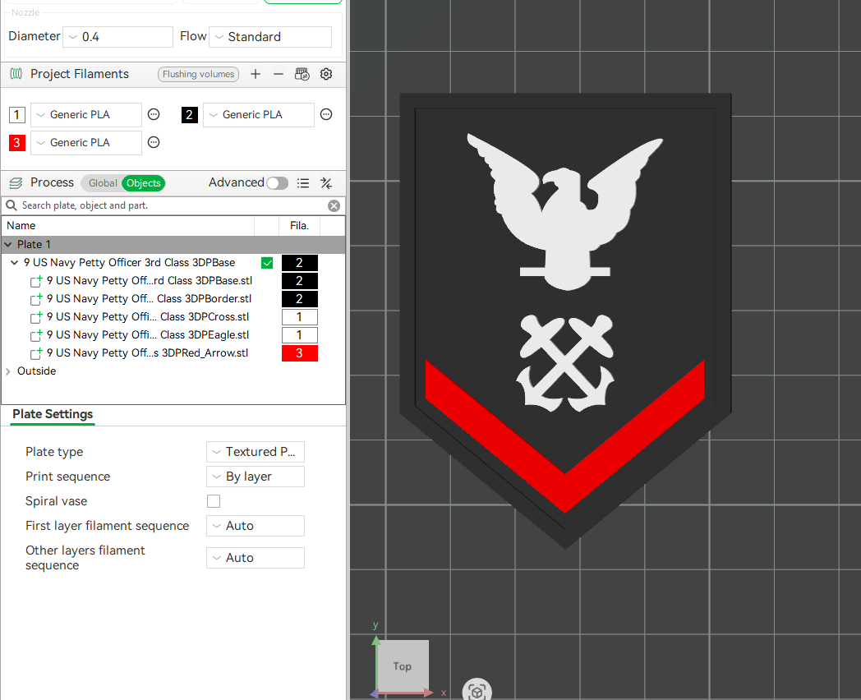861x700 pixels.
Task: Click the compare parameters icon next to Advanced
Action: 325,183
